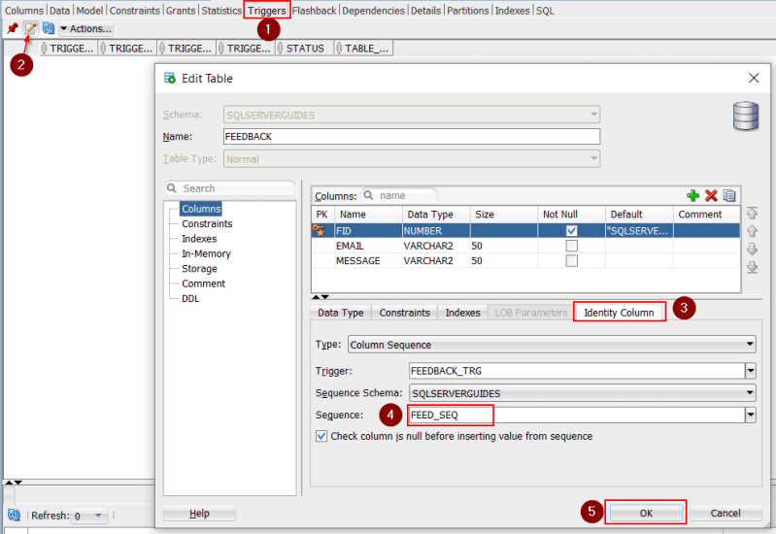Viewport: 776px width, 534px height.
Task: Open the Trigger dropdown arrow
Action: (751, 371)
